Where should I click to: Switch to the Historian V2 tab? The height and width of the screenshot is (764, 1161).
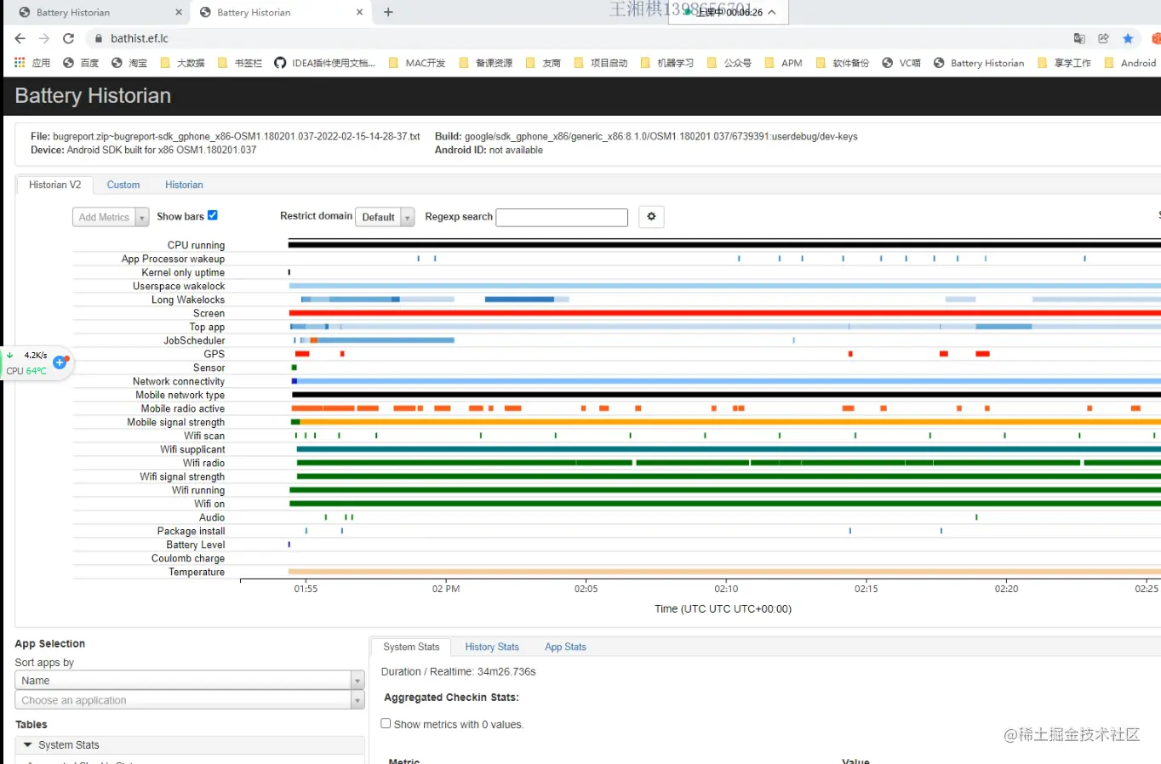55,185
